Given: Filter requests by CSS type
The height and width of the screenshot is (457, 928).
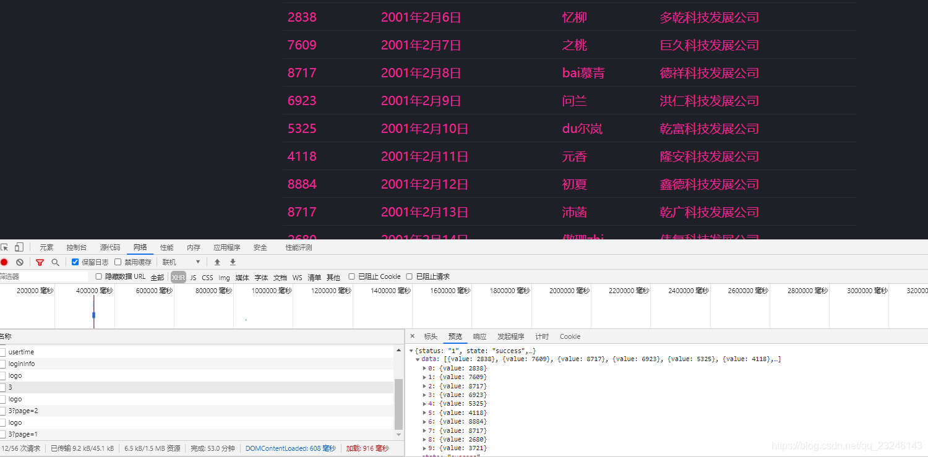Looking at the screenshot, I should [x=207, y=277].
